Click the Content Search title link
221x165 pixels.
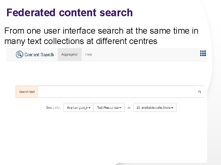[x=39, y=55]
